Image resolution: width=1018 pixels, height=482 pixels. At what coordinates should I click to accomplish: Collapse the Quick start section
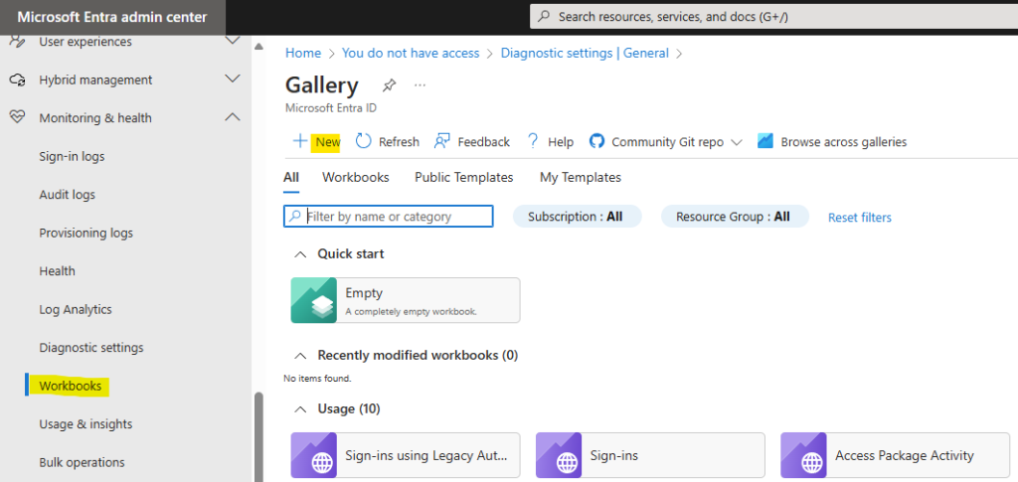click(x=300, y=254)
